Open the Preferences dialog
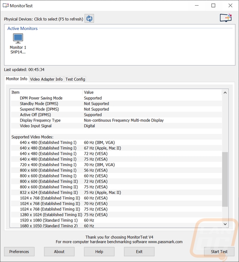The image size is (239, 262). click(19, 252)
